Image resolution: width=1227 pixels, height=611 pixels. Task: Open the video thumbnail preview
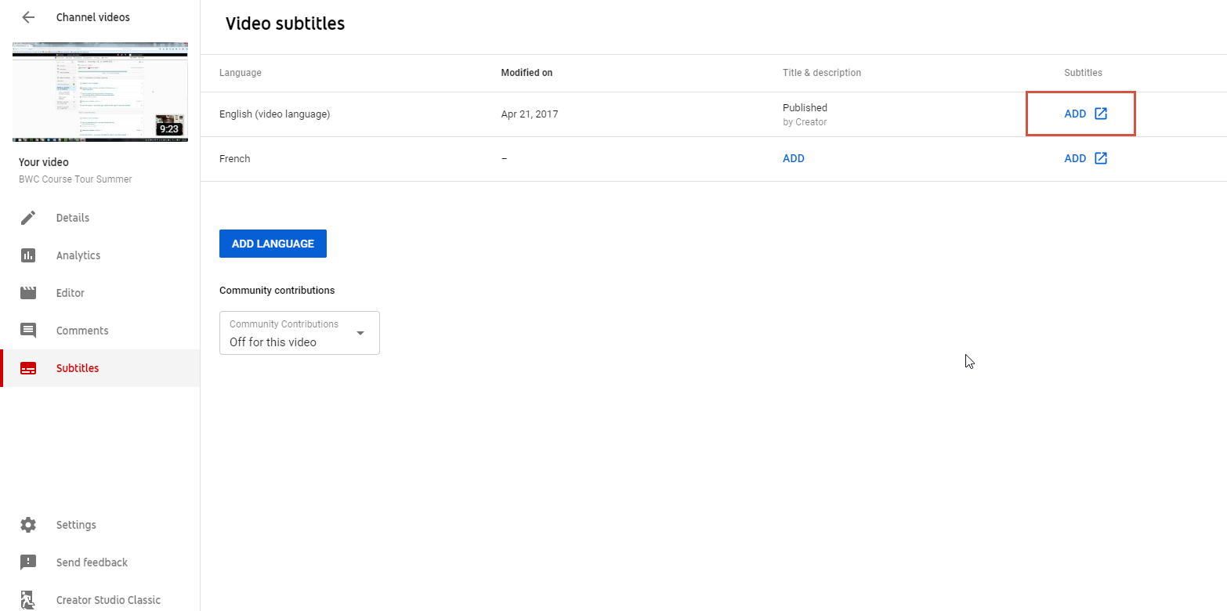[x=100, y=92]
